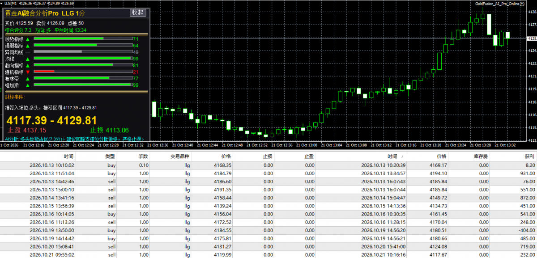This screenshot has width=537, height=258.
Task: Click the 买价 4125.59 bid price text
Action: [19, 23]
